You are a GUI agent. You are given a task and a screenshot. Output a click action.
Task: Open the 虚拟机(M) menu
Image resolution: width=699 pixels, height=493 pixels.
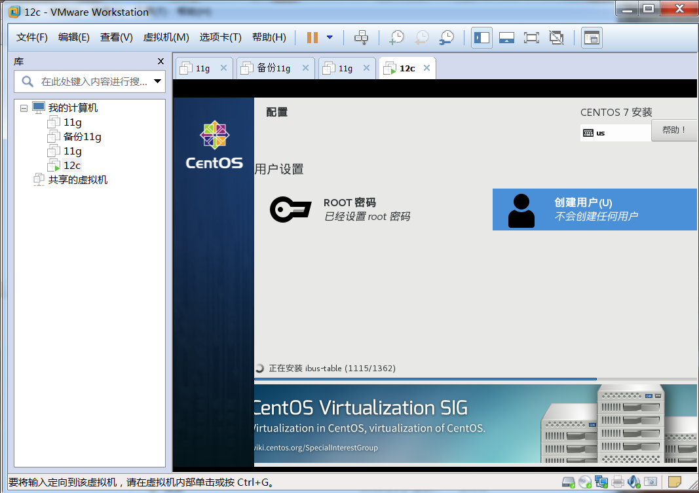point(166,37)
